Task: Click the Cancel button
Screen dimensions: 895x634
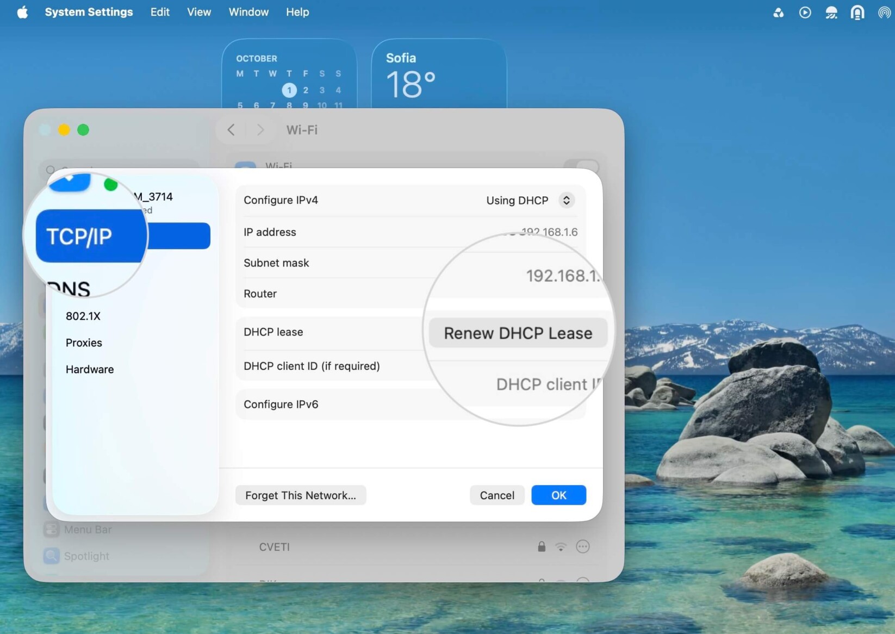Action: click(497, 495)
